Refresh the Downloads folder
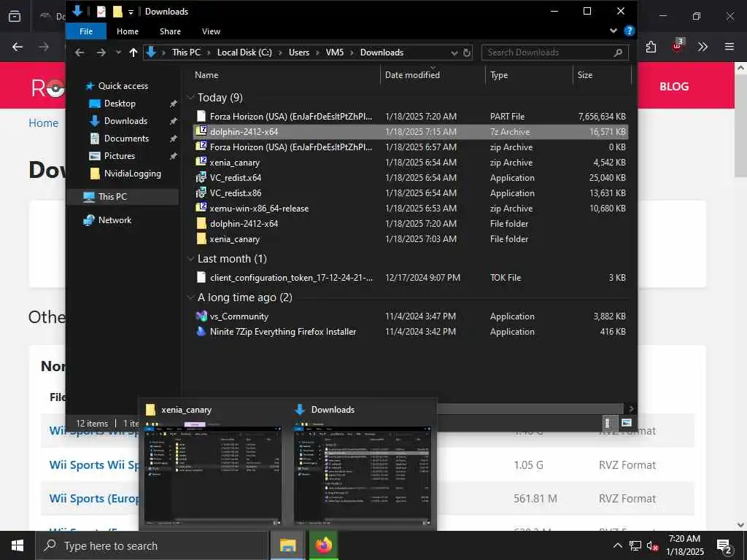The image size is (747, 560). [x=467, y=52]
